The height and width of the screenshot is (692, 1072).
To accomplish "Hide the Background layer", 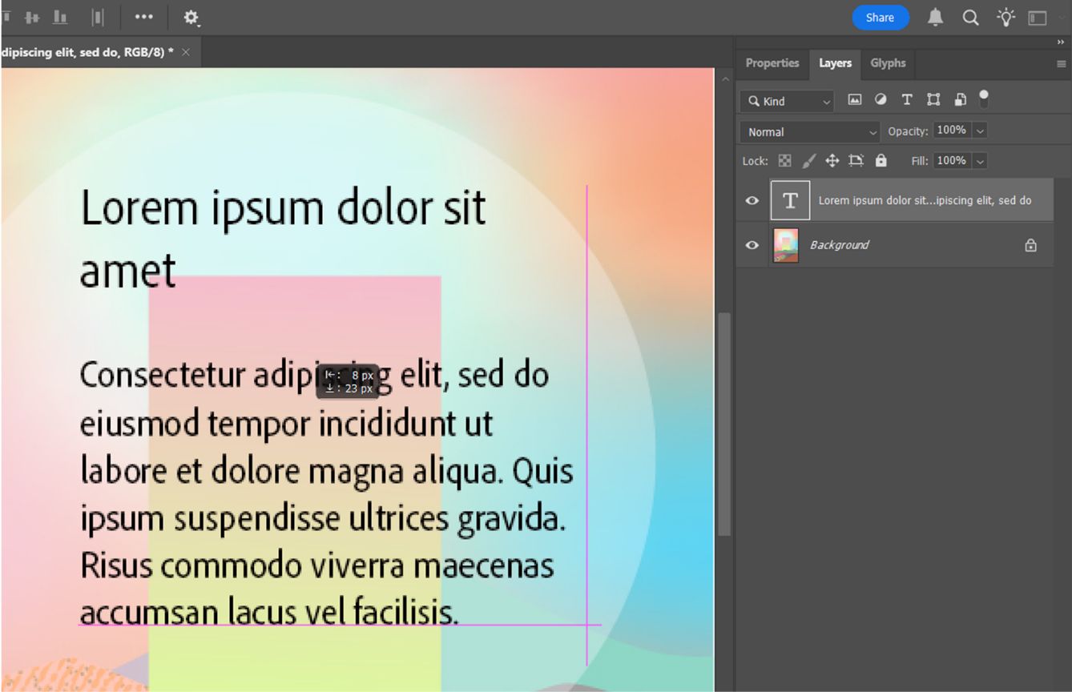I will 751,245.
